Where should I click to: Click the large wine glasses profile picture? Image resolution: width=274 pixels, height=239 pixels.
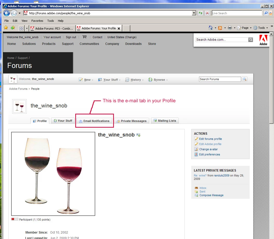coord(53,174)
